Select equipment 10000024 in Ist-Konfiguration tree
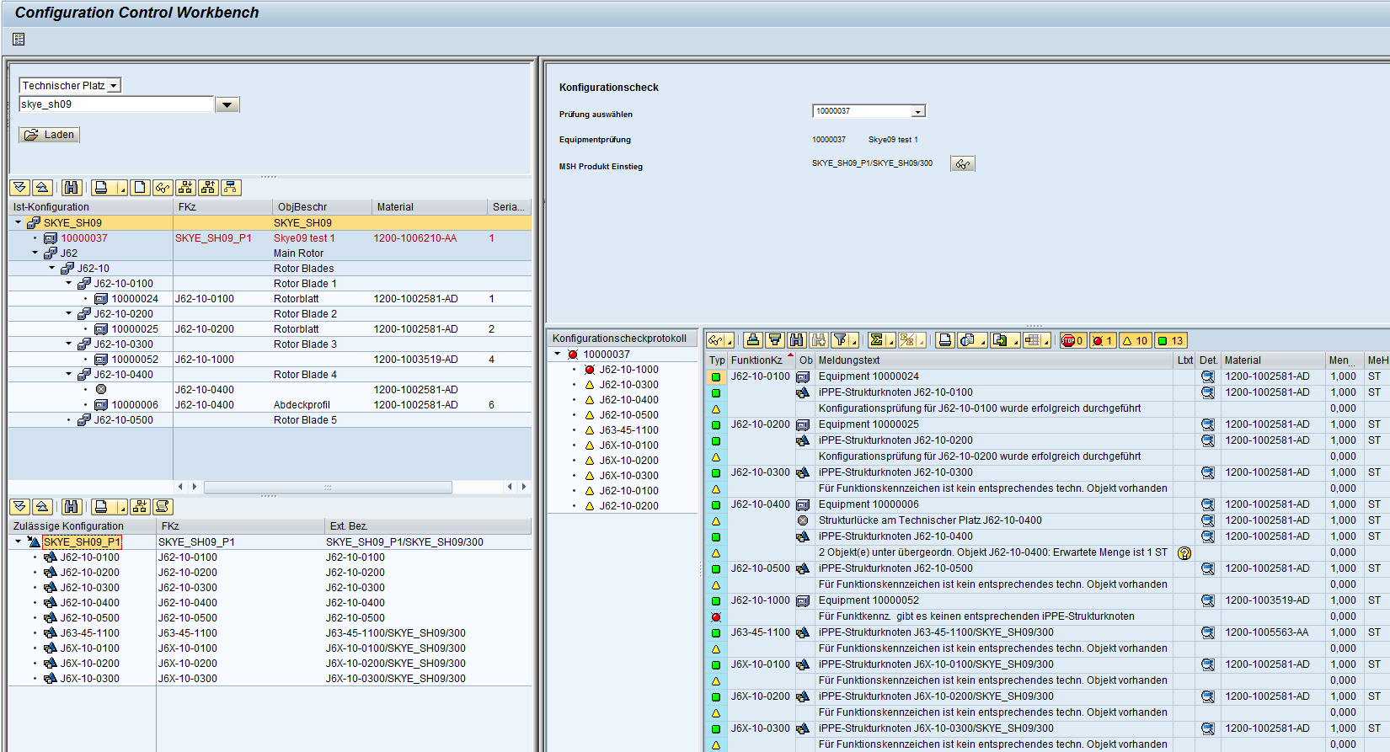Screen dimensions: 1390x752 (x=135, y=299)
